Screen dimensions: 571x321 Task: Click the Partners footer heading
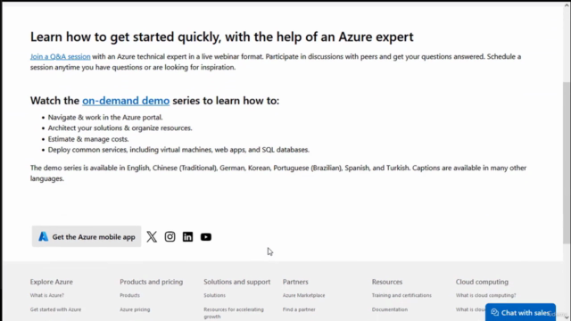coord(295,282)
